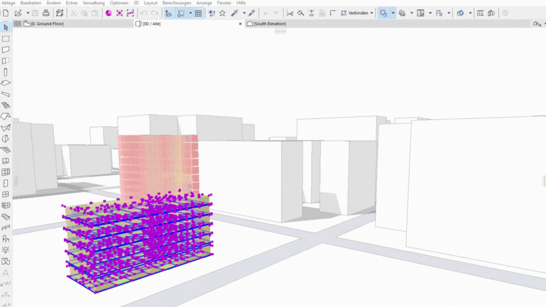This screenshot has width=546, height=307.
Task: Click the Open file icon
Action: pyautogui.click(x=18, y=13)
